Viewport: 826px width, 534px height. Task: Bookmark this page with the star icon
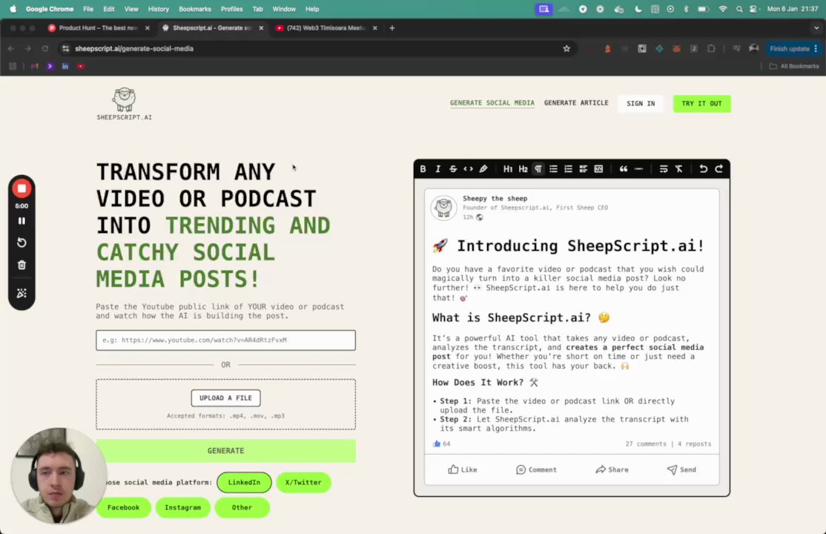(x=566, y=48)
